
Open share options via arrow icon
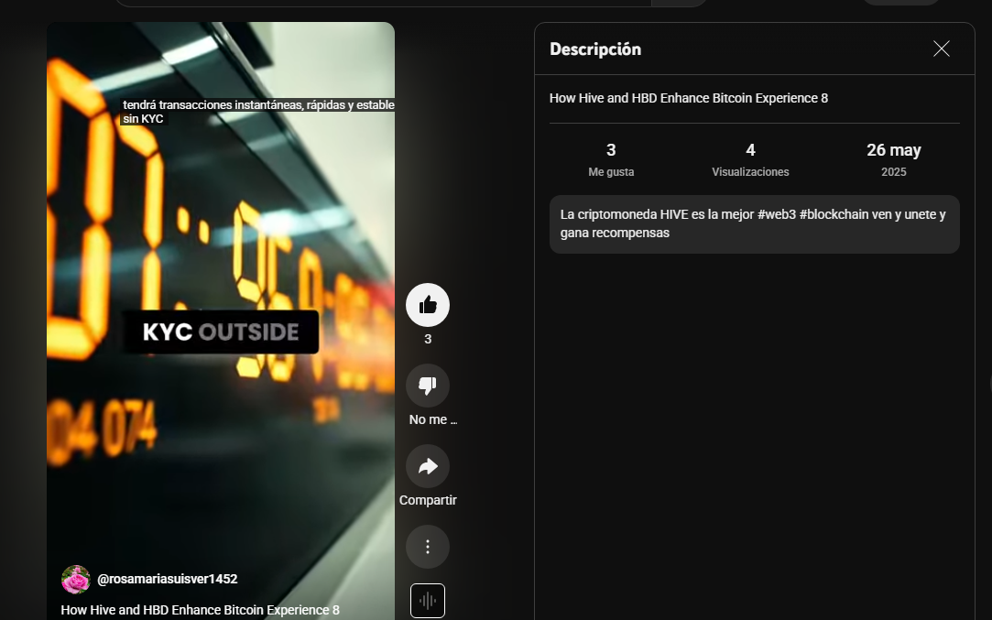pyautogui.click(x=428, y=466)
